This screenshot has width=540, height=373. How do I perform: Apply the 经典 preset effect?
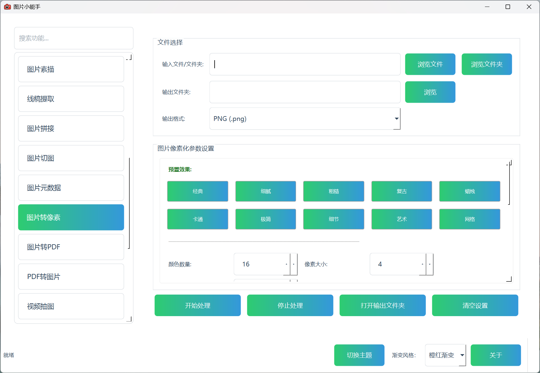198,191
